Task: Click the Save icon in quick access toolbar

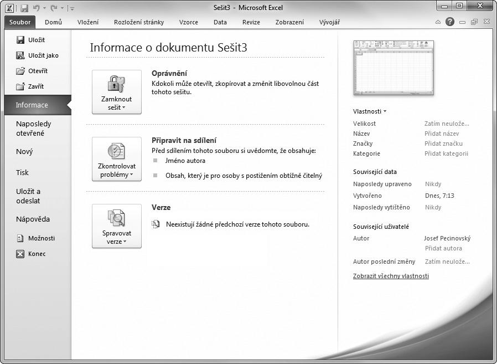Action: (x=24, y=8)
